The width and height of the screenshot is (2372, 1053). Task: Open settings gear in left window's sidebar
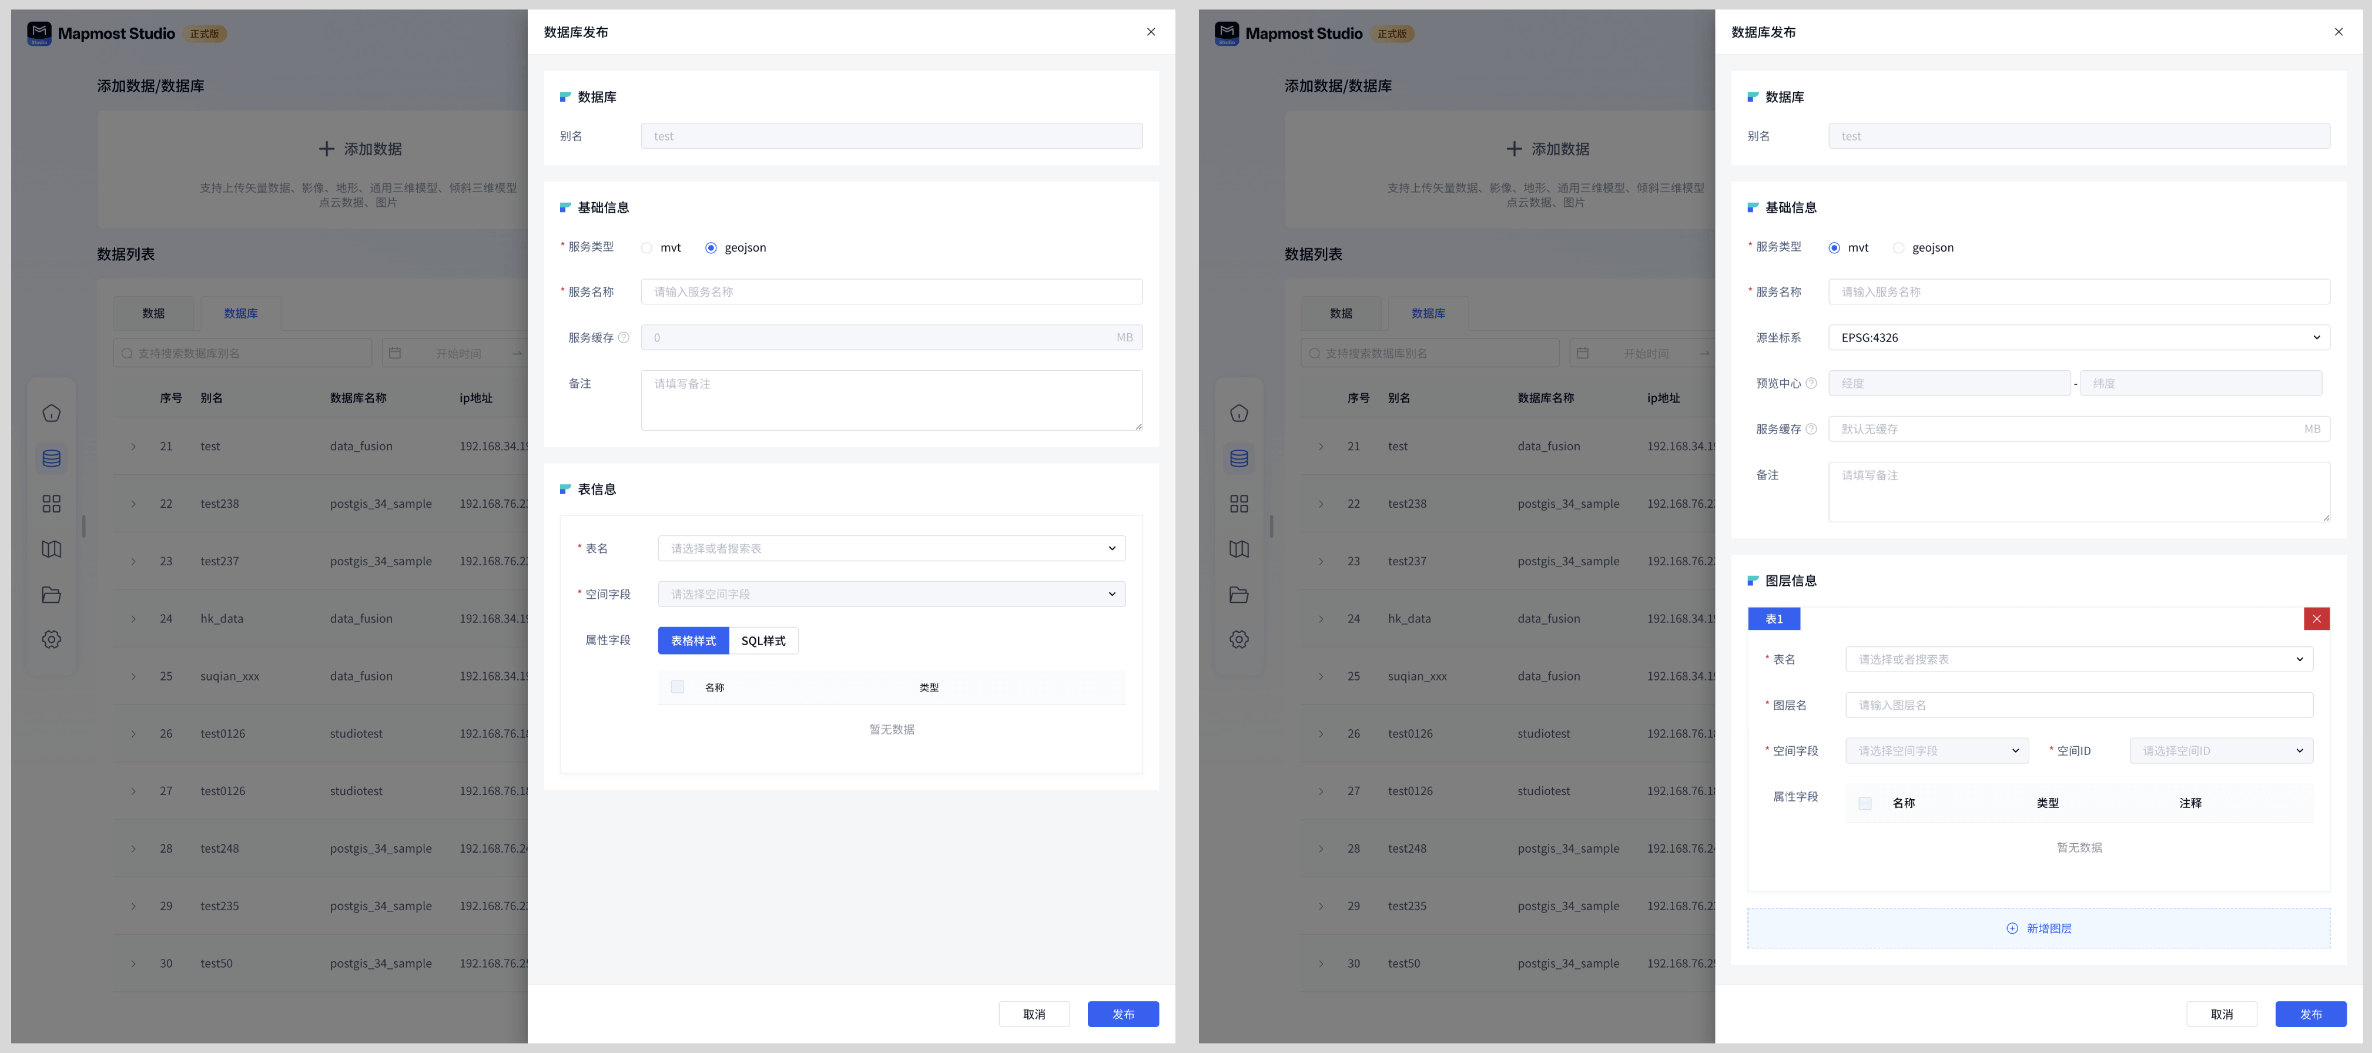[x=52, y=639]
